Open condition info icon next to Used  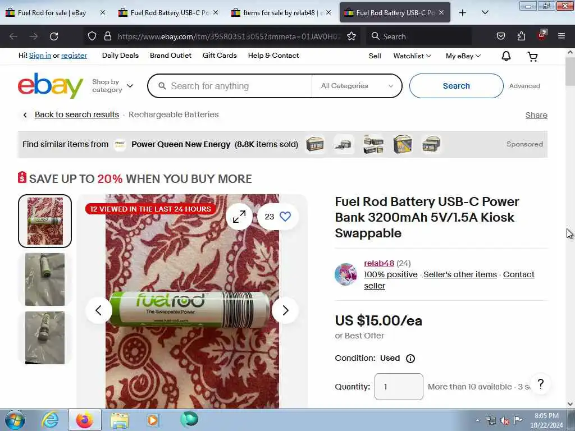[x=410, y=359]
